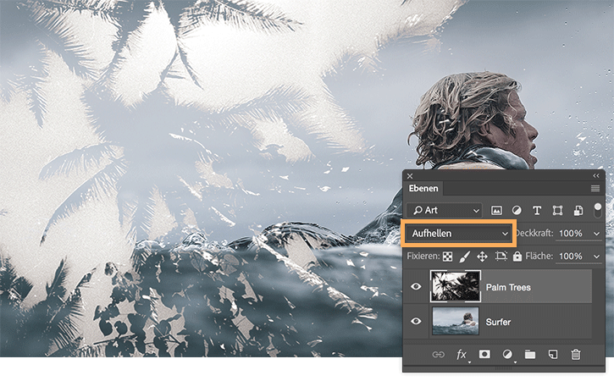Create a new group folder
This screenshot has width=614, height=381.
click(530, 355)
